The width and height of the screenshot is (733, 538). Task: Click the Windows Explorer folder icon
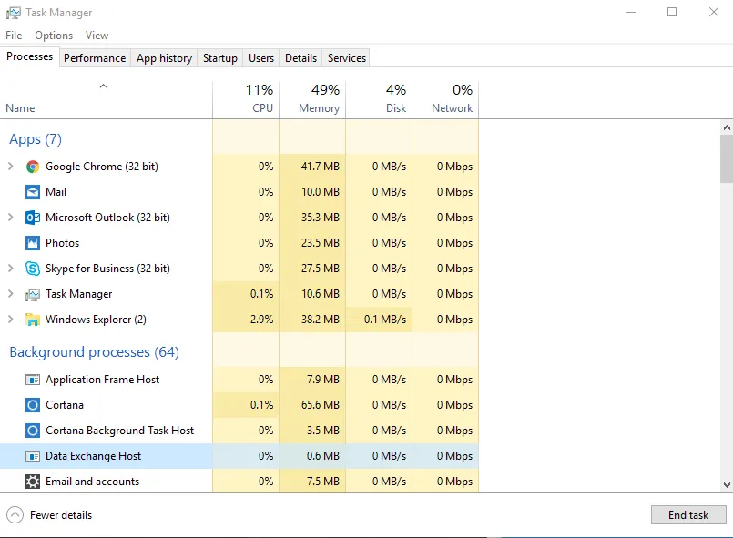click(33, 320)
